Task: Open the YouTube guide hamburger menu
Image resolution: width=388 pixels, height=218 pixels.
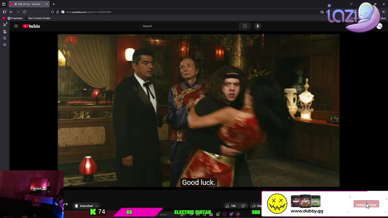Action: tap(16, 26)
